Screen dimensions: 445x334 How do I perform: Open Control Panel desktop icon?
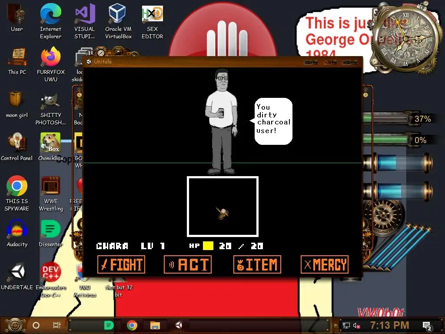(x=17, y=147)
